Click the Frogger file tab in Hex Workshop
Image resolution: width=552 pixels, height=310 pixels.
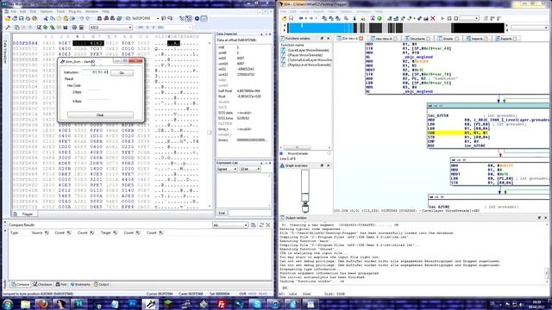coord(25,214)
